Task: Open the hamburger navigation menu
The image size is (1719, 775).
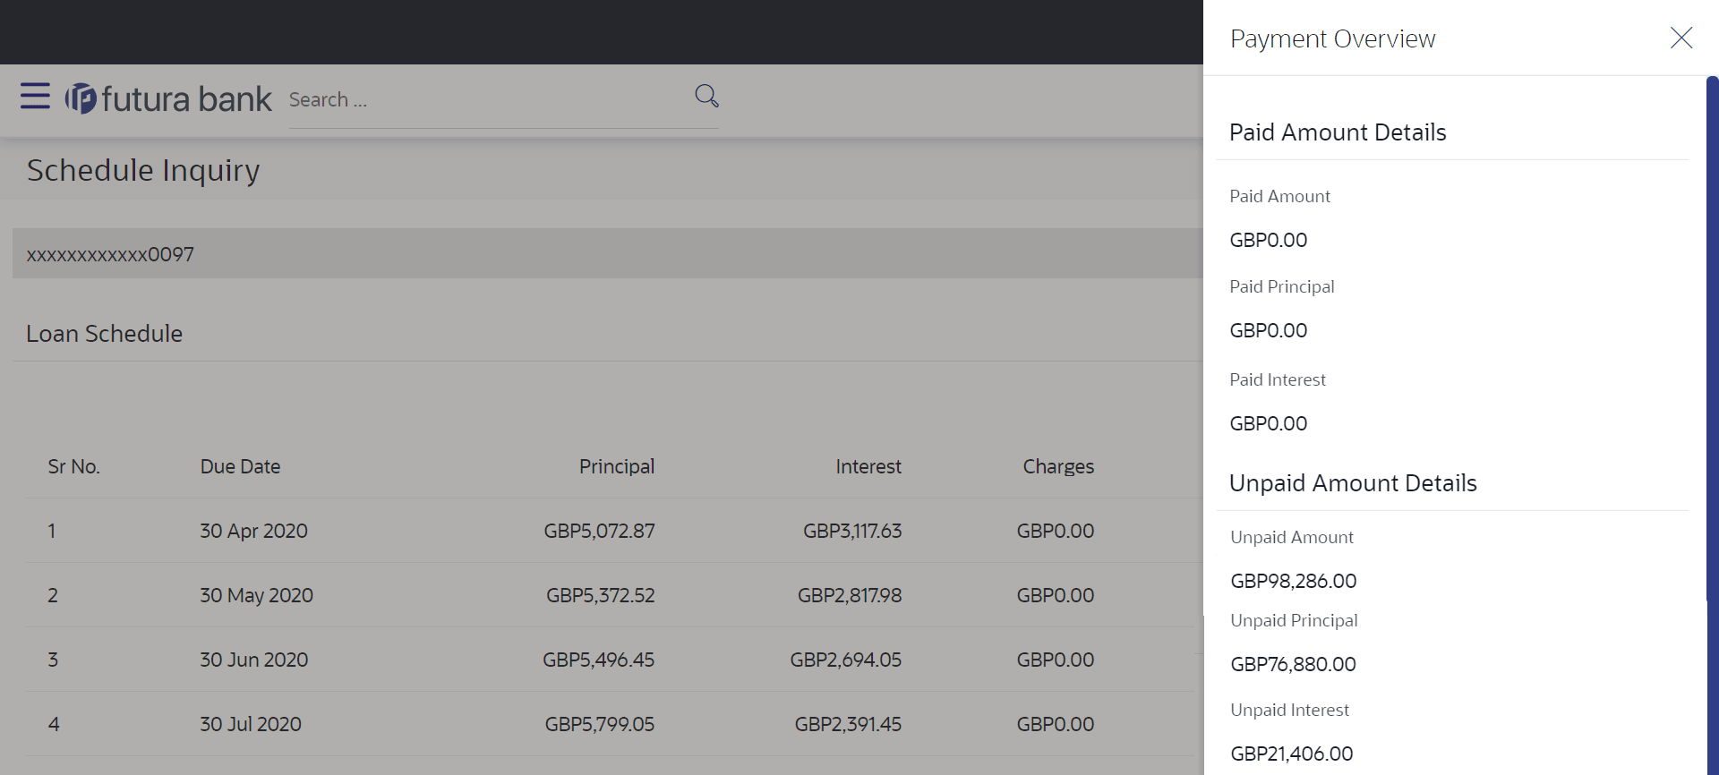Action: point(35,96)
